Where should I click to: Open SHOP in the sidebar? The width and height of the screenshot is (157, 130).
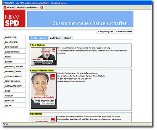(15, 91)
